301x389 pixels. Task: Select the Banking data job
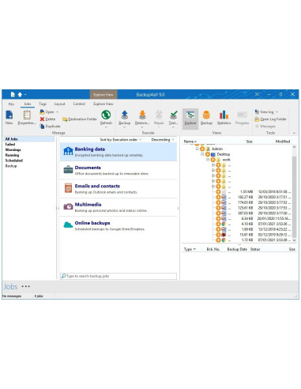(119, 152)
